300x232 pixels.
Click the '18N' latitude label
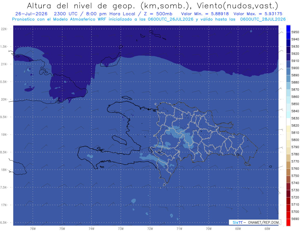tap(4, 170)
